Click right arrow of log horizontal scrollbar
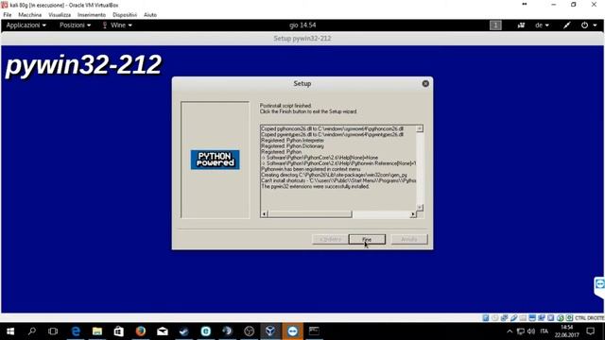 (413, 214)
